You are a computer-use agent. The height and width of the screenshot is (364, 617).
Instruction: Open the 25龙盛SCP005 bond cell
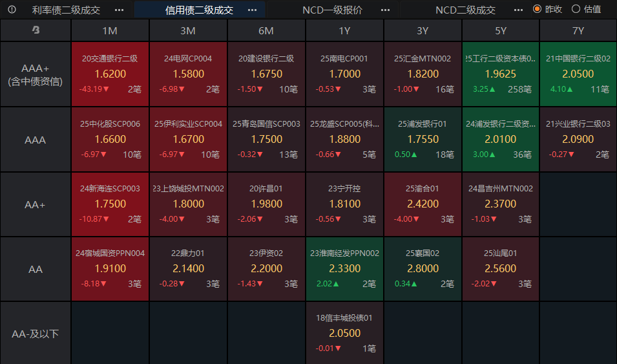[x=344, y=140]
